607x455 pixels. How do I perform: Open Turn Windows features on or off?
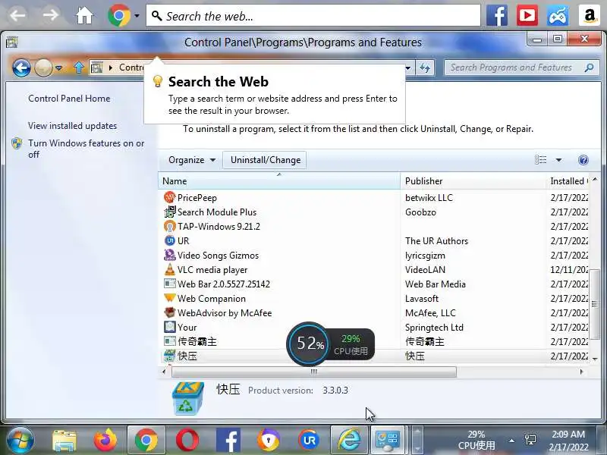coord(86,149)
